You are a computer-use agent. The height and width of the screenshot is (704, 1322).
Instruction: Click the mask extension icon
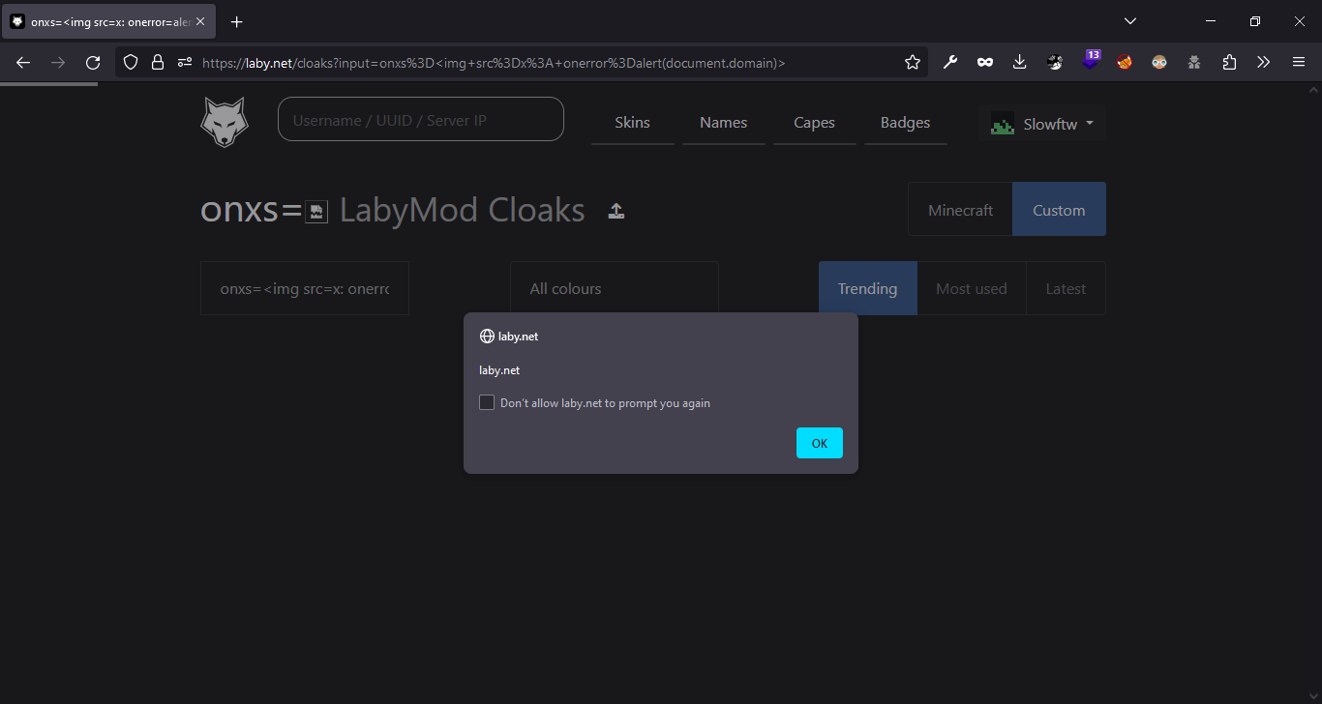[985, 62]
